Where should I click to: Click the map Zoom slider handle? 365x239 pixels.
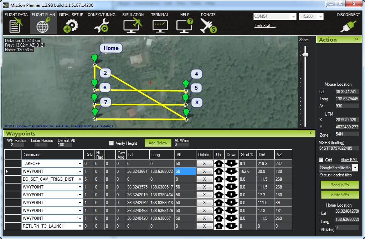coord(305,55)
